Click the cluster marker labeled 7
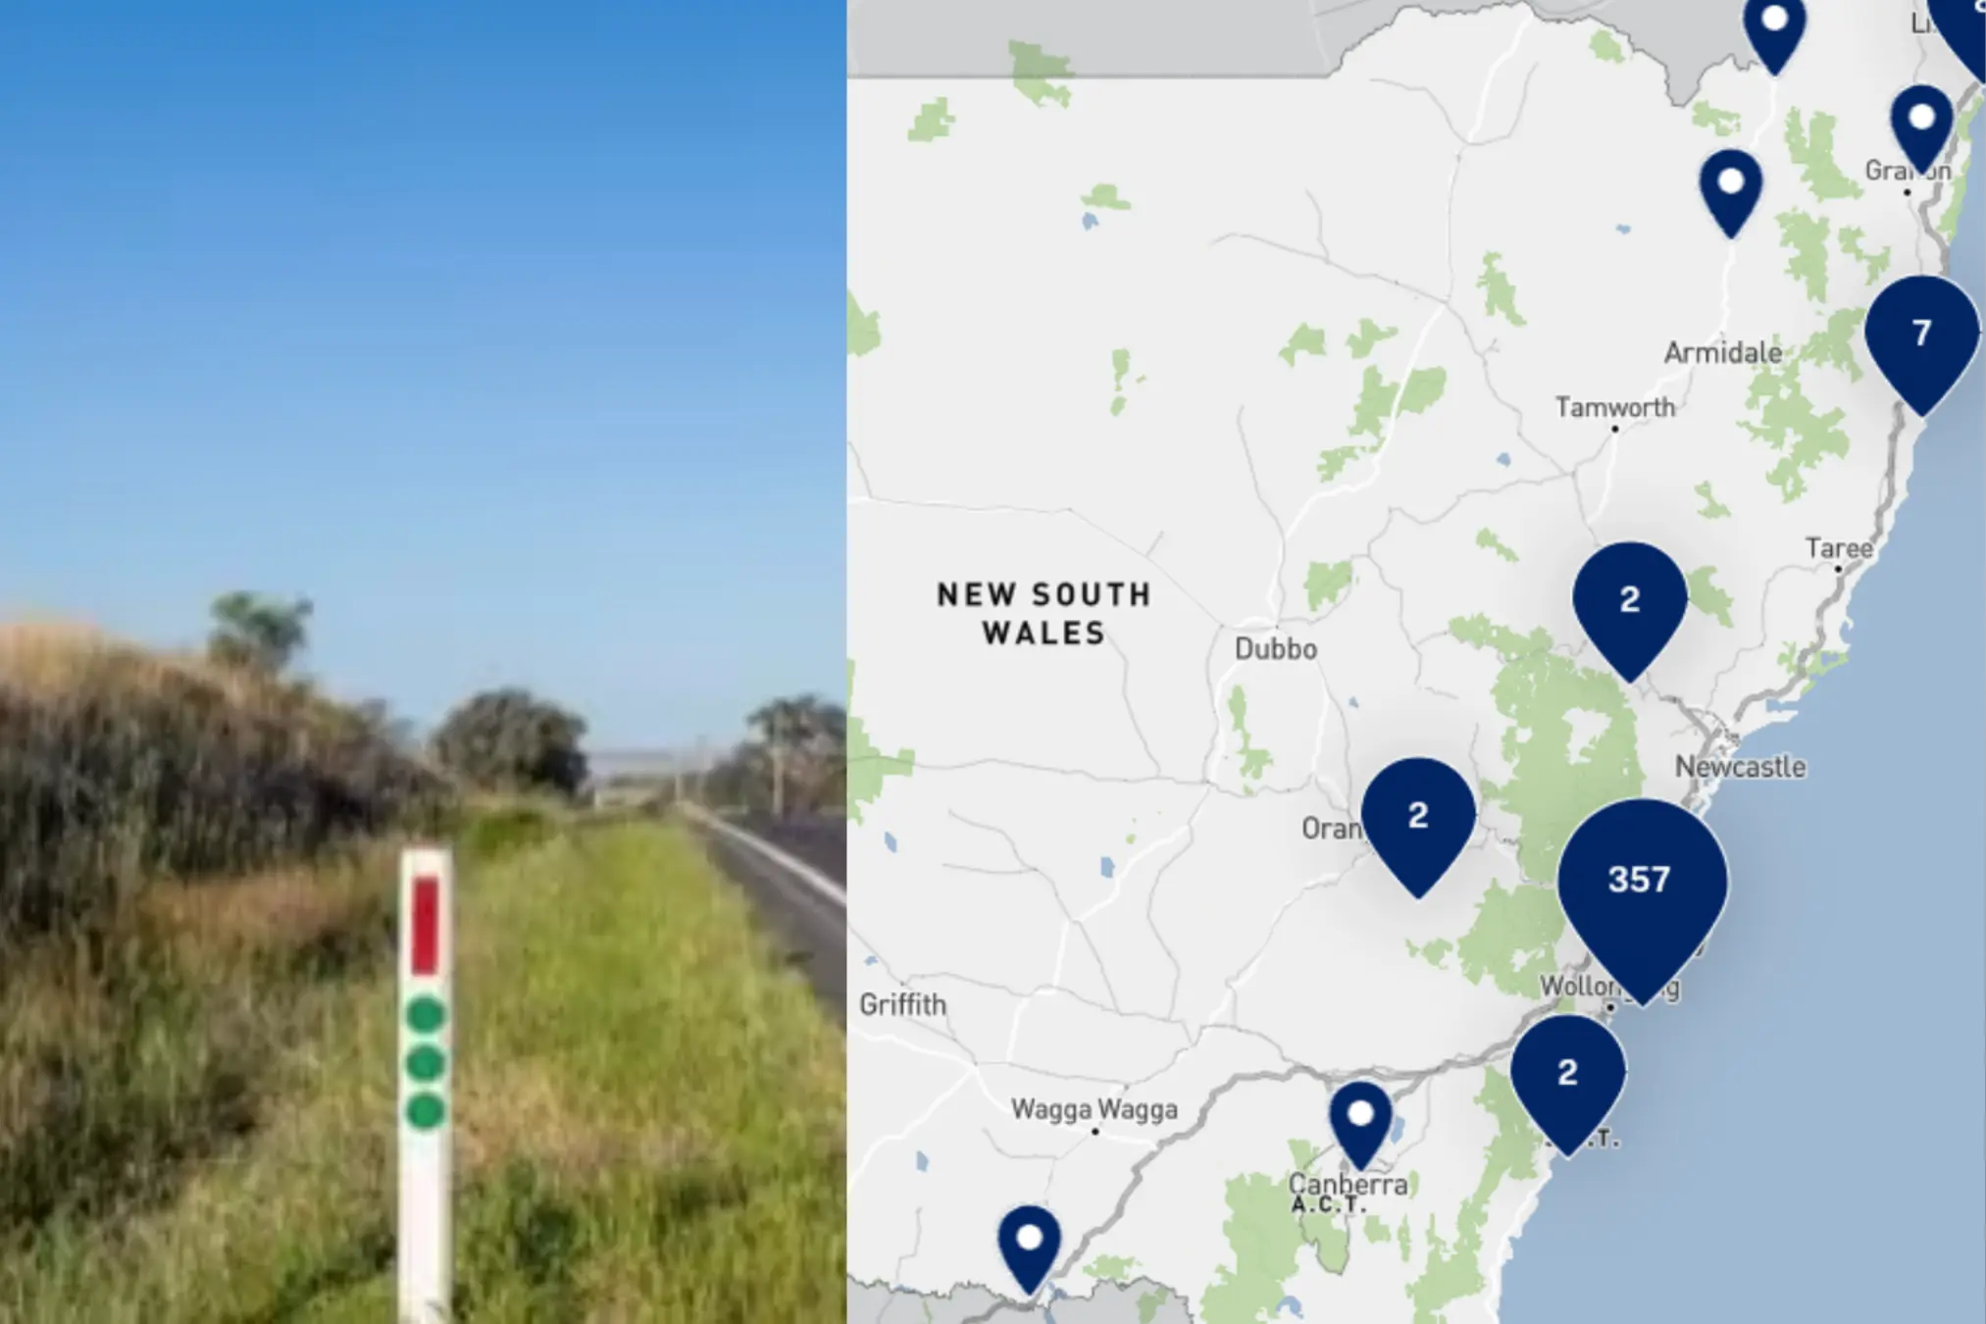The height and width of the screenshot is (1324, 1986). 1921,343
